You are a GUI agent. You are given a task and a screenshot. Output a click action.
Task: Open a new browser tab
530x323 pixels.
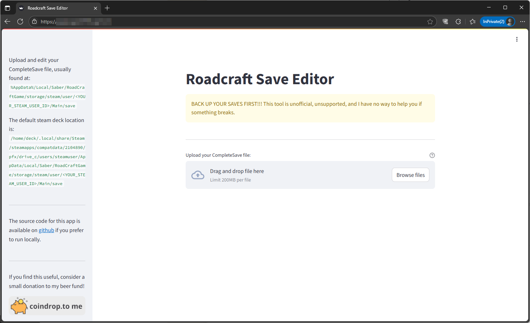(107, 8)
